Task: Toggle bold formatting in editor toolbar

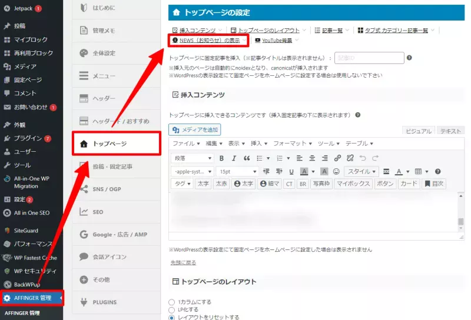Action: (221, 158)
